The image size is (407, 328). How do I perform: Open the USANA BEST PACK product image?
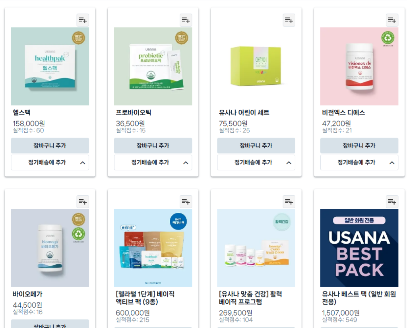359,248
